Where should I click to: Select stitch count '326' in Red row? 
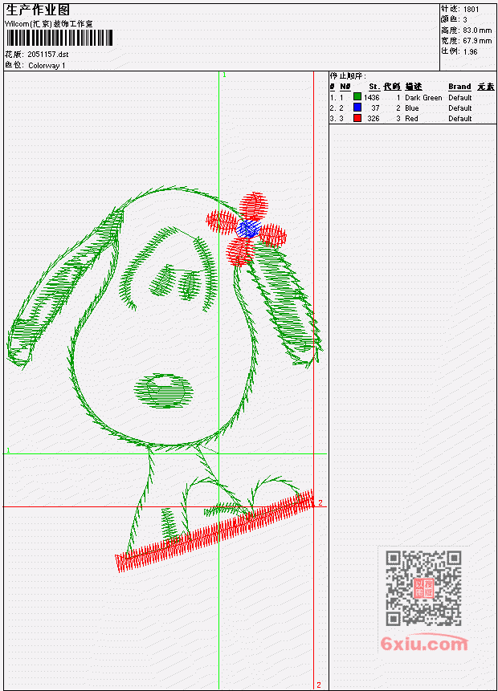(373, 119)
